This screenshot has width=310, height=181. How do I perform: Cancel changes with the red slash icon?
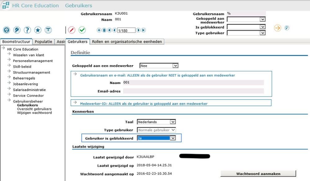pos(72,30)
